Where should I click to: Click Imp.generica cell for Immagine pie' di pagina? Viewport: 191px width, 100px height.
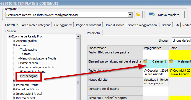[156, 91]
